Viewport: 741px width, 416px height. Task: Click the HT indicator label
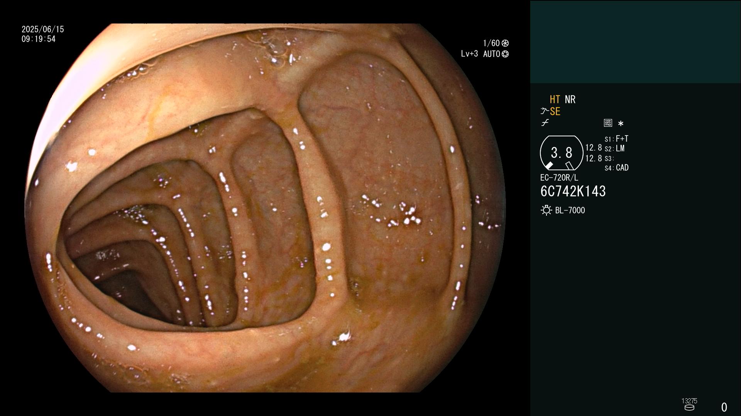(555, 99)
